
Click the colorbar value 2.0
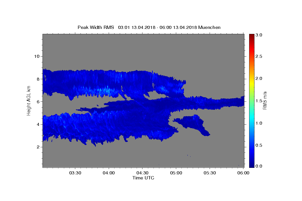(x=259, y=78)
